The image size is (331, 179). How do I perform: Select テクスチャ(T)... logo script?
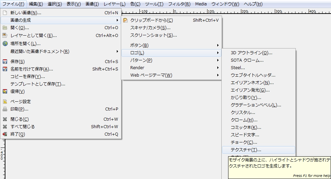coord(246,150)
